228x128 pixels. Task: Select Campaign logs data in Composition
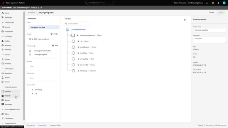pyautogui.click(x=44, y=27)
